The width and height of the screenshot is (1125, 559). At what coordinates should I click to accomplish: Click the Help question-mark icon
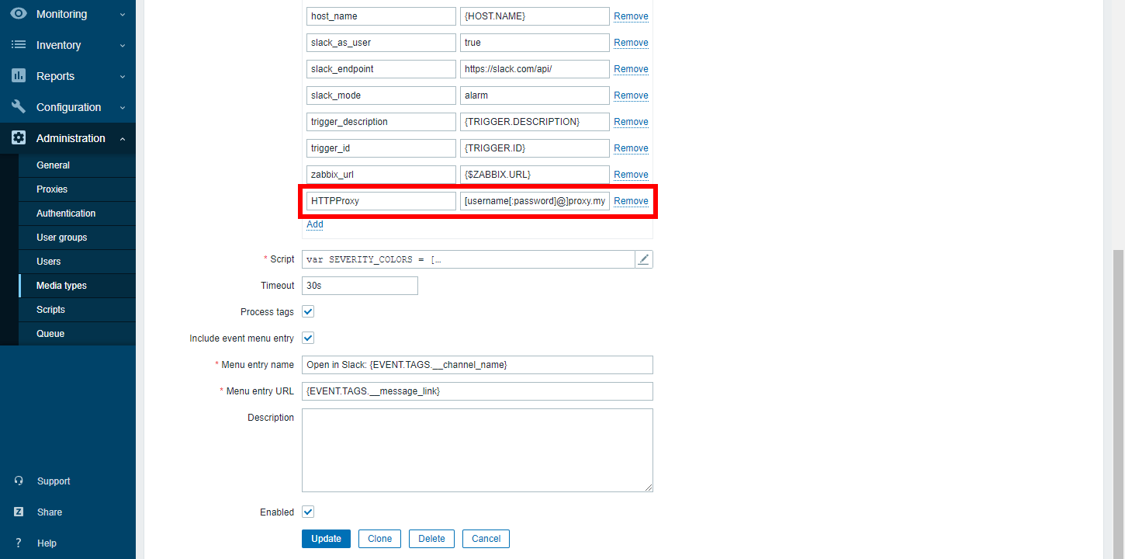18,543
